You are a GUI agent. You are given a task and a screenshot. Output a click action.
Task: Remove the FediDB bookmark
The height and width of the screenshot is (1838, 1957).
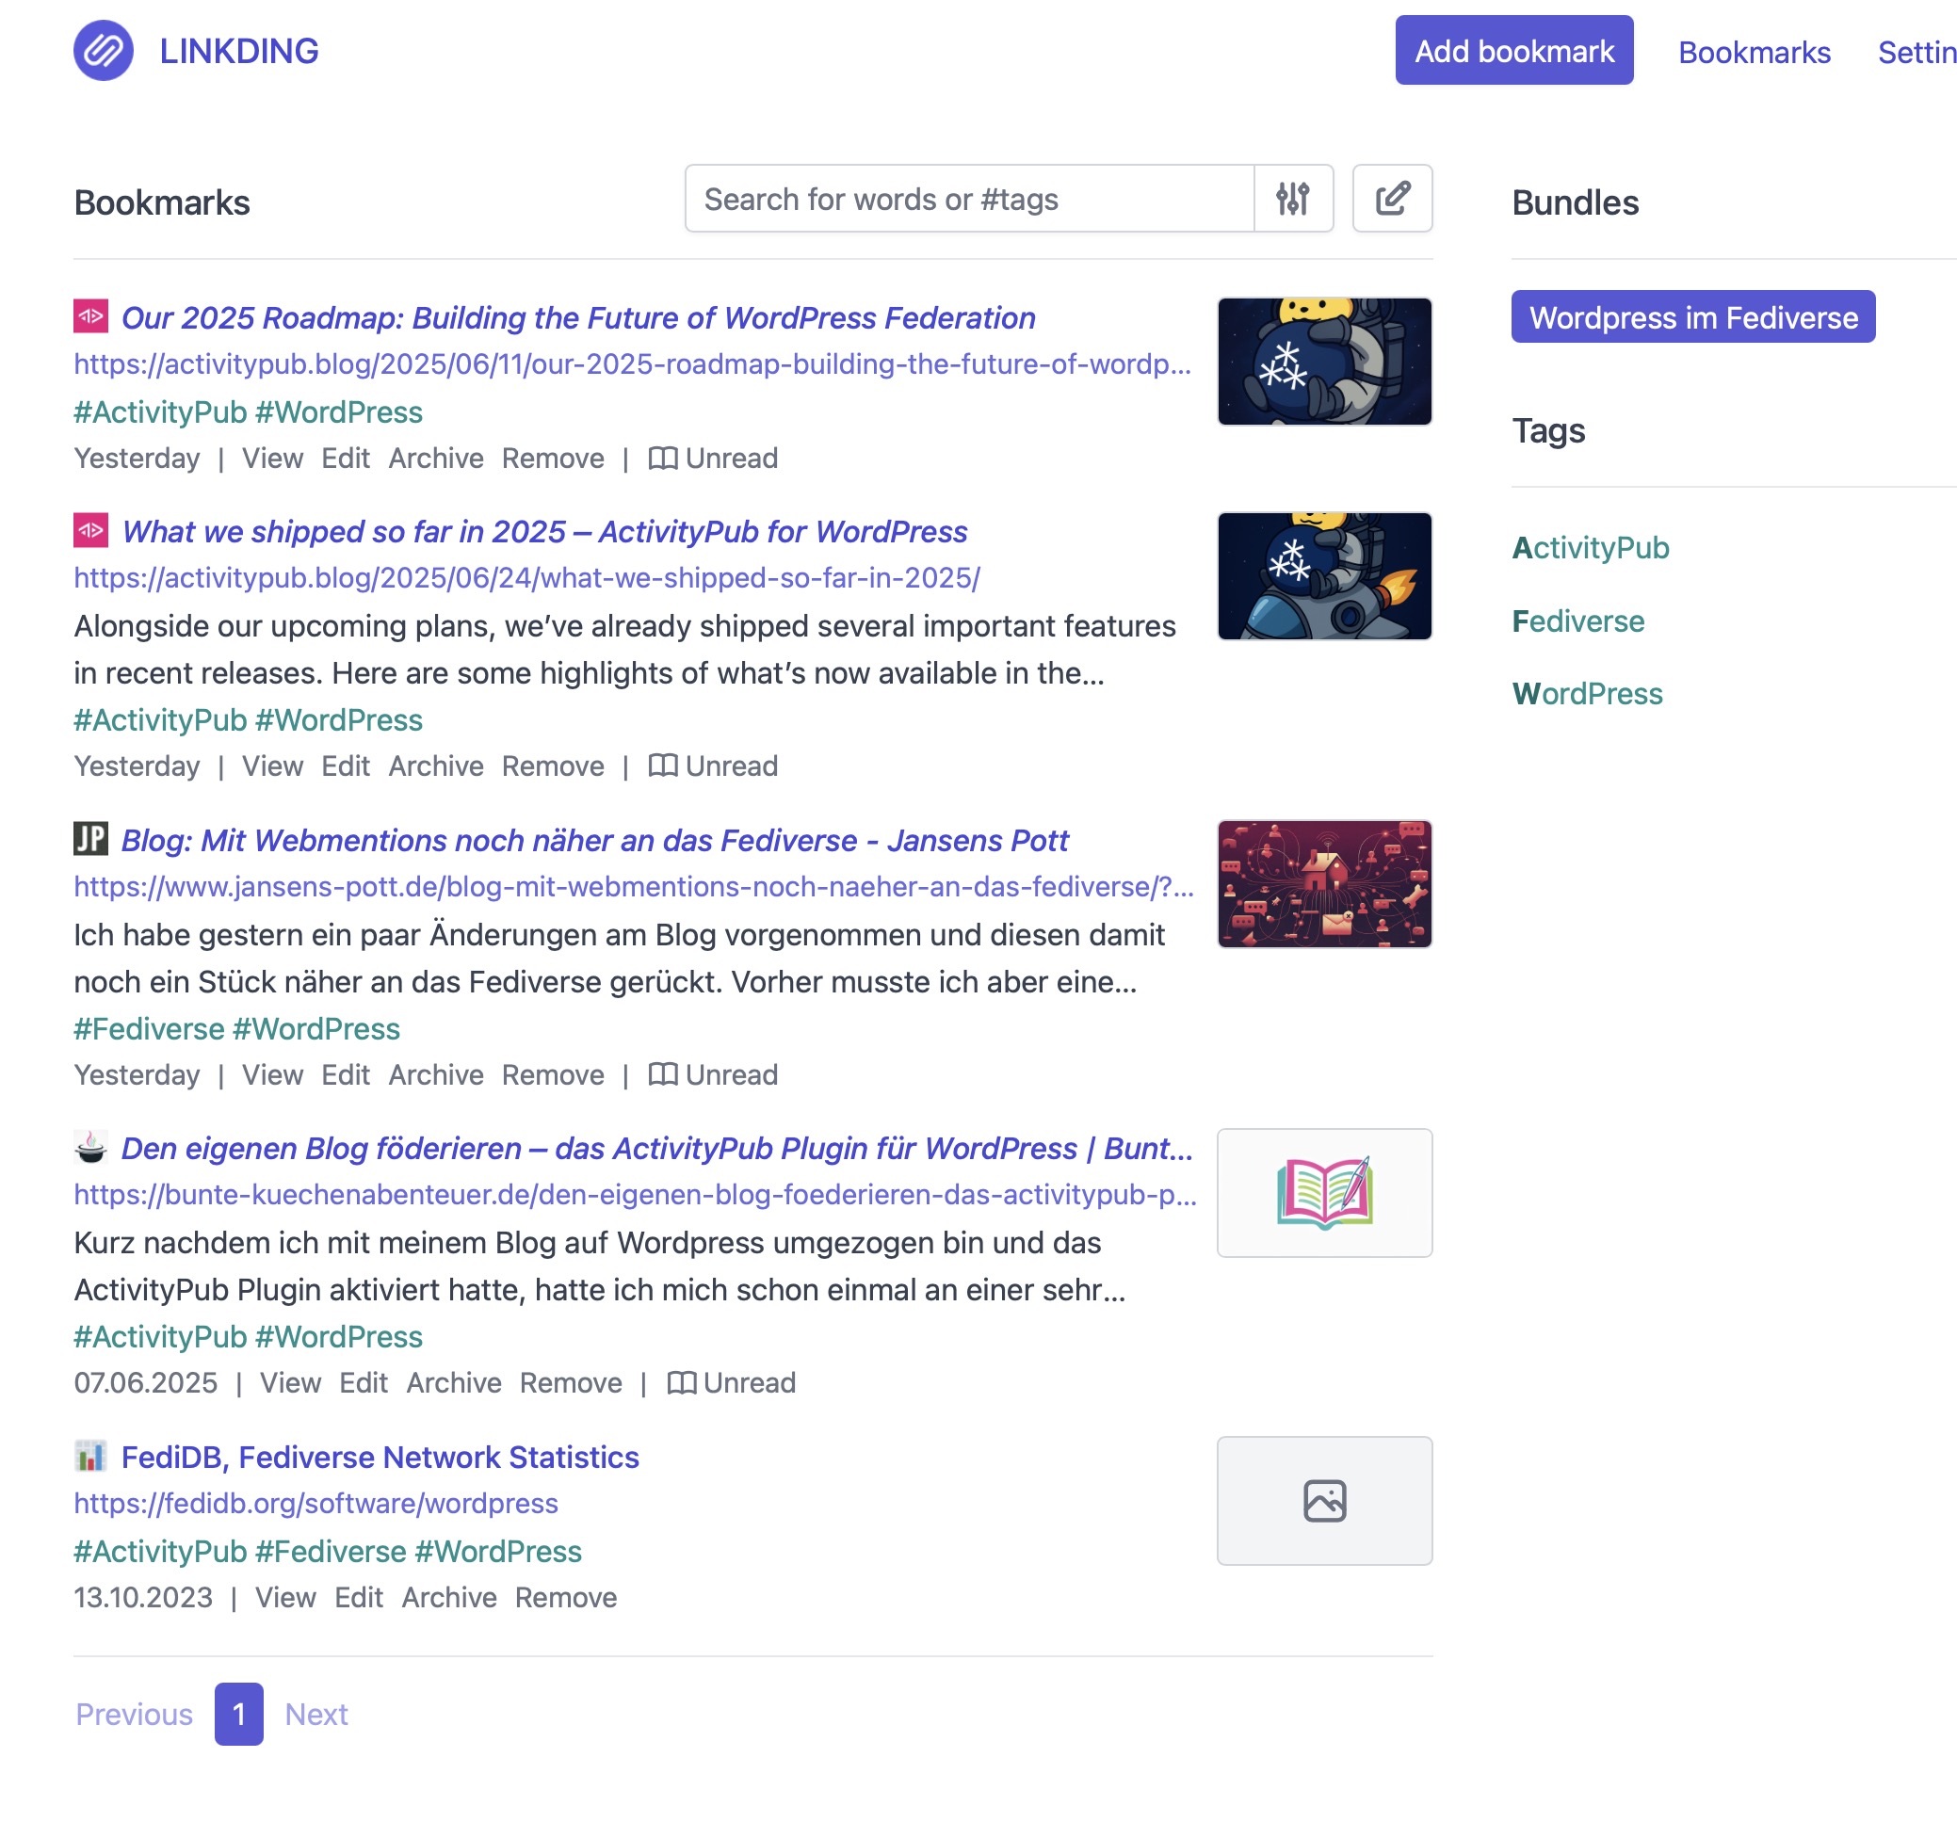coord(566,1598)
